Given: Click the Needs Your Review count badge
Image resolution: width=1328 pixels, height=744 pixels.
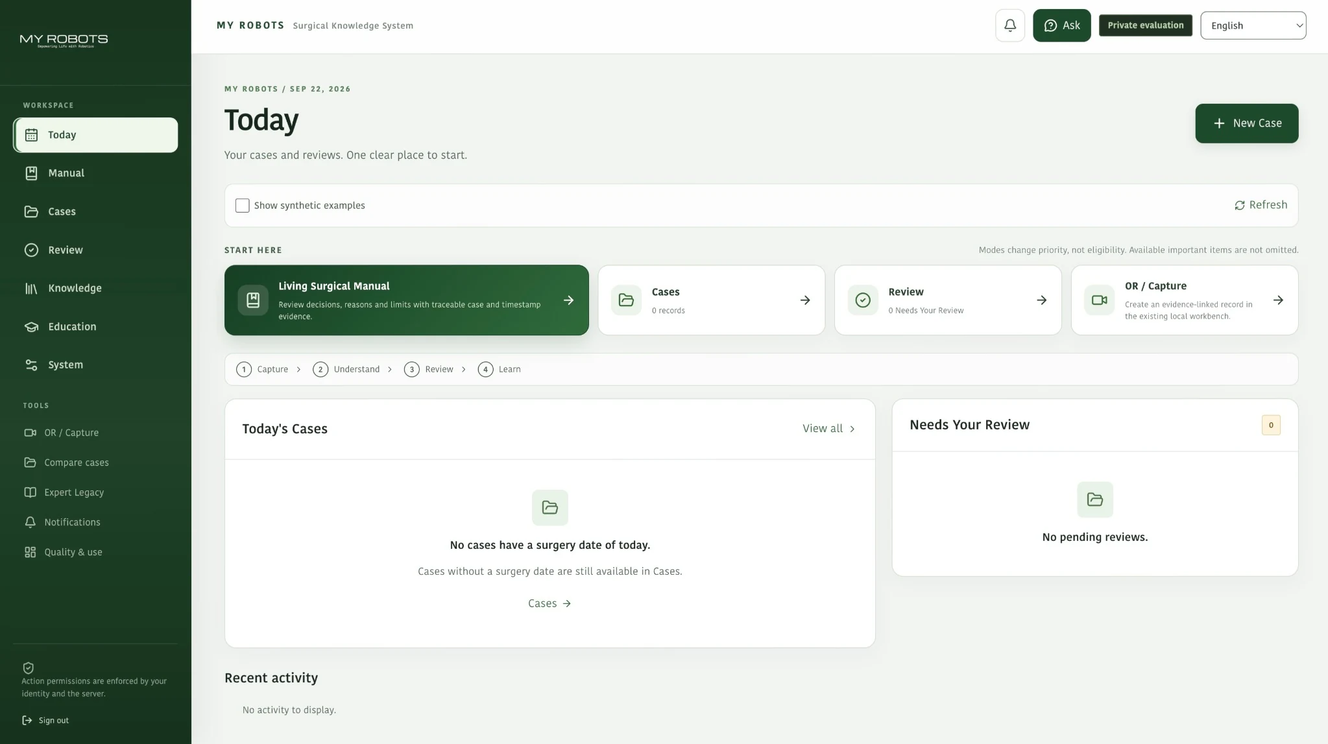Looking at the screenshot, I should (1271, 425).
